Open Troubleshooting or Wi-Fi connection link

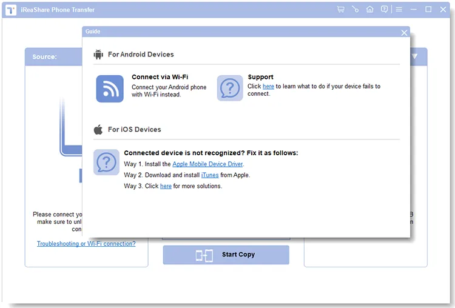click(x=86, y=244)
